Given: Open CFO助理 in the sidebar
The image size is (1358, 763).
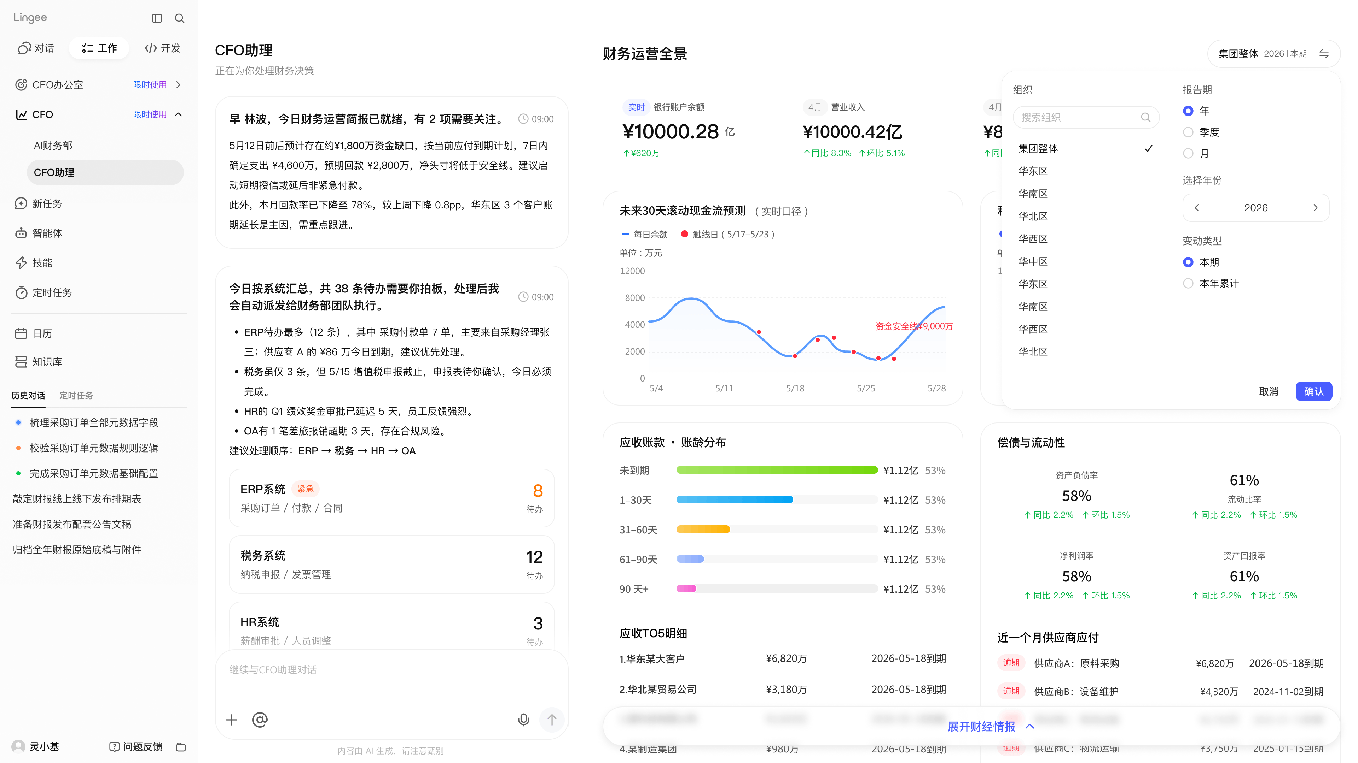Looking at the screenshot, I should 105,173.
